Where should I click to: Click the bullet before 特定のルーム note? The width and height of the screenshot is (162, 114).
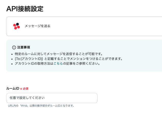click(12, 54)
